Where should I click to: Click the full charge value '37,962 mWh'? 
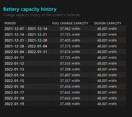[x=70, y=29]
